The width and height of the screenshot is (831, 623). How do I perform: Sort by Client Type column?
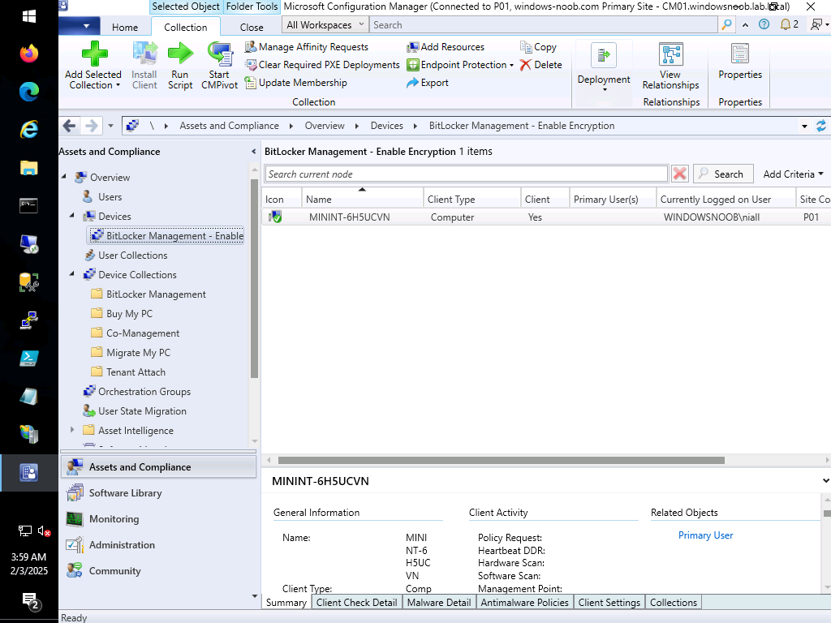(471, 200)
